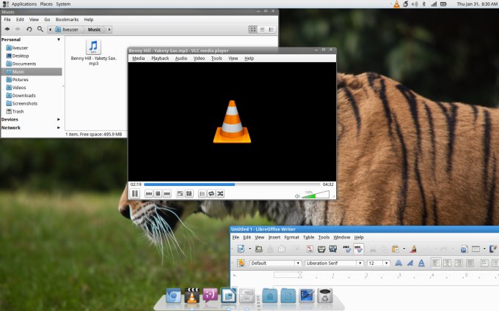This screenshot has width=499, height=311.
Task: Click search icon in file manager
Action: pyautogui.click(x=40, y=29)
